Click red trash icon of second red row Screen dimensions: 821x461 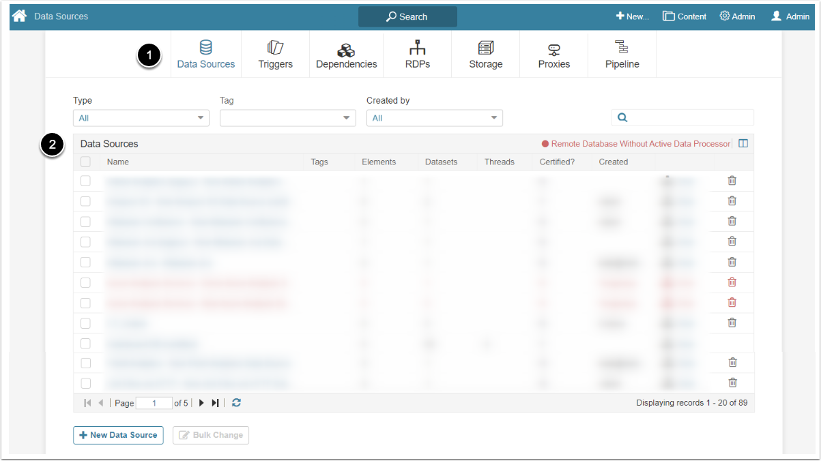[732, 302]
